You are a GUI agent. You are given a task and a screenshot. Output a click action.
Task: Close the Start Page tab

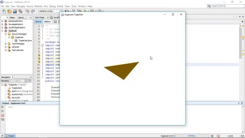click(48, 17)
